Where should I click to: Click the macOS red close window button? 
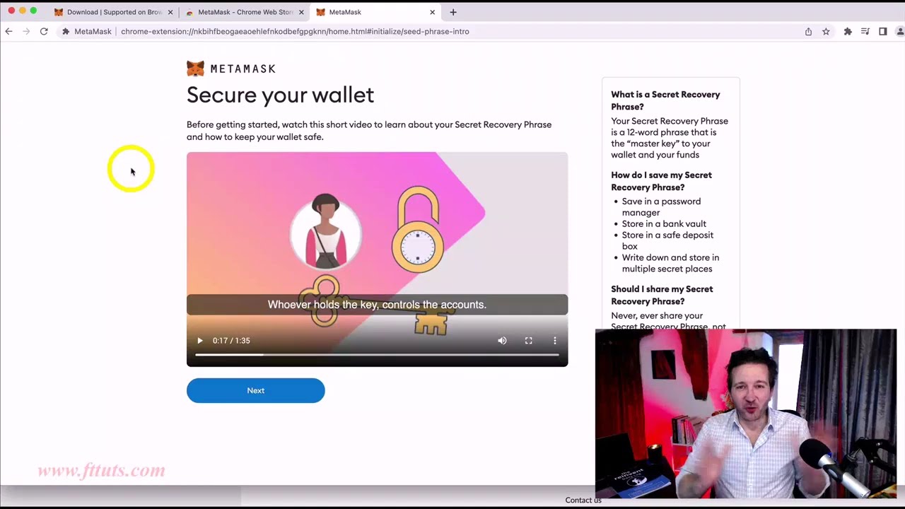pyautogui.click(x=11, y=11)
